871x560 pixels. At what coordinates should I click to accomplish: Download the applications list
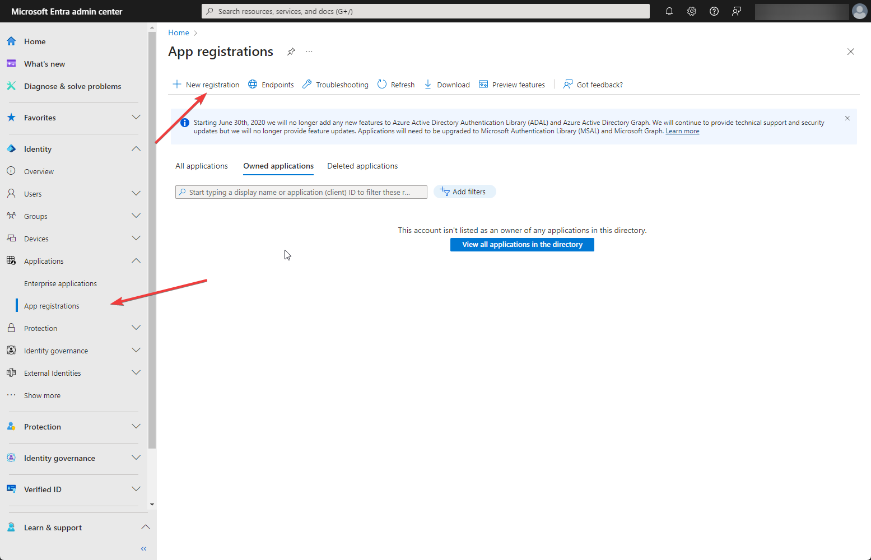pyautogui.click(x=446, y=84)
